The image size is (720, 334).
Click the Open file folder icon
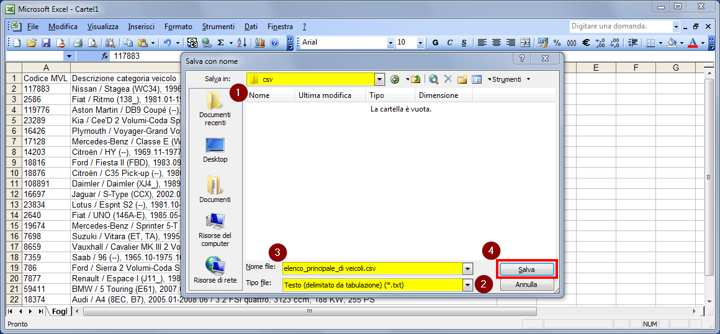point(32,43)
